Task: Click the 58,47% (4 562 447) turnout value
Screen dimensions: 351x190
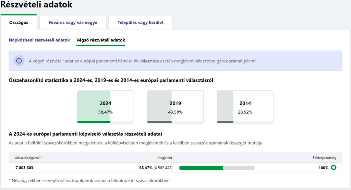Action: tap(156, 168)
